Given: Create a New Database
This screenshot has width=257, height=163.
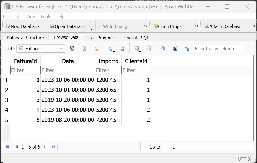Looking at the screenshot, I should [23, 26].
